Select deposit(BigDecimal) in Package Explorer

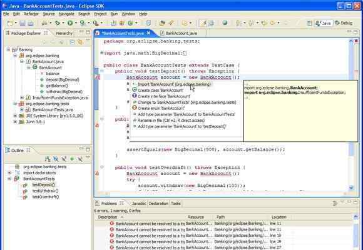63,79
